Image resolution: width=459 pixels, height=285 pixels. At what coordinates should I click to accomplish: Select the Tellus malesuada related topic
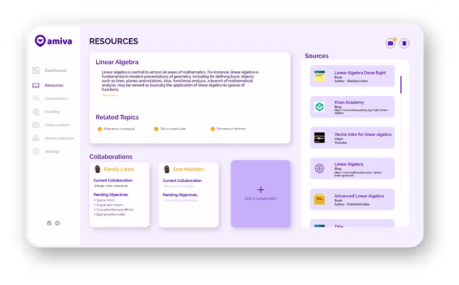173,129
